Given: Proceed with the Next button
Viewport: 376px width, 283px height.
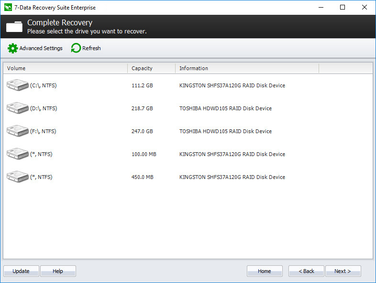Looking at the screenshot, I should [343, 271].
